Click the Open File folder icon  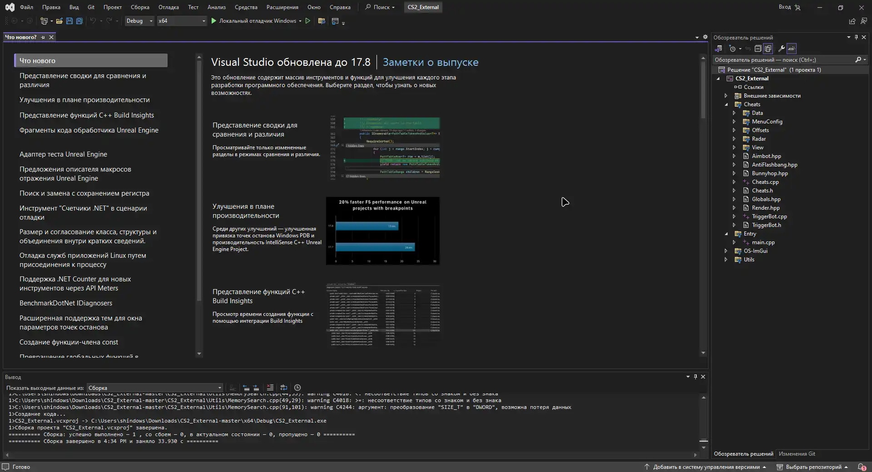tap(59, 21)
